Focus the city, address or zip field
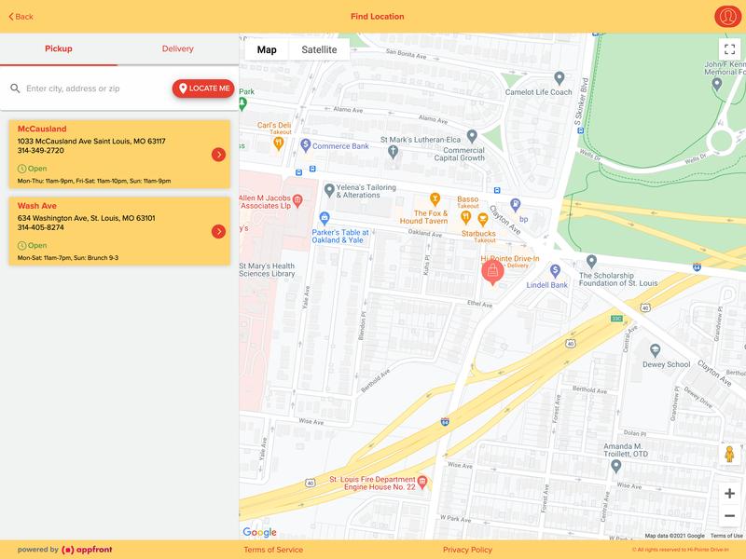The height and width of the screenshot is (559, 746). point(95,89)
